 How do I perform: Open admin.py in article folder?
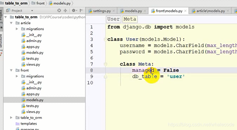[34, 41]
